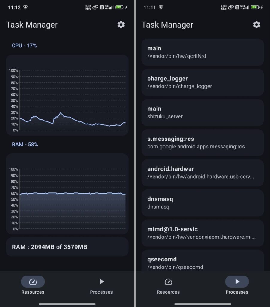Tap clock 11:12 in left status bar
270x307 pixels.
pyautogui.click(x=14, y=7)
